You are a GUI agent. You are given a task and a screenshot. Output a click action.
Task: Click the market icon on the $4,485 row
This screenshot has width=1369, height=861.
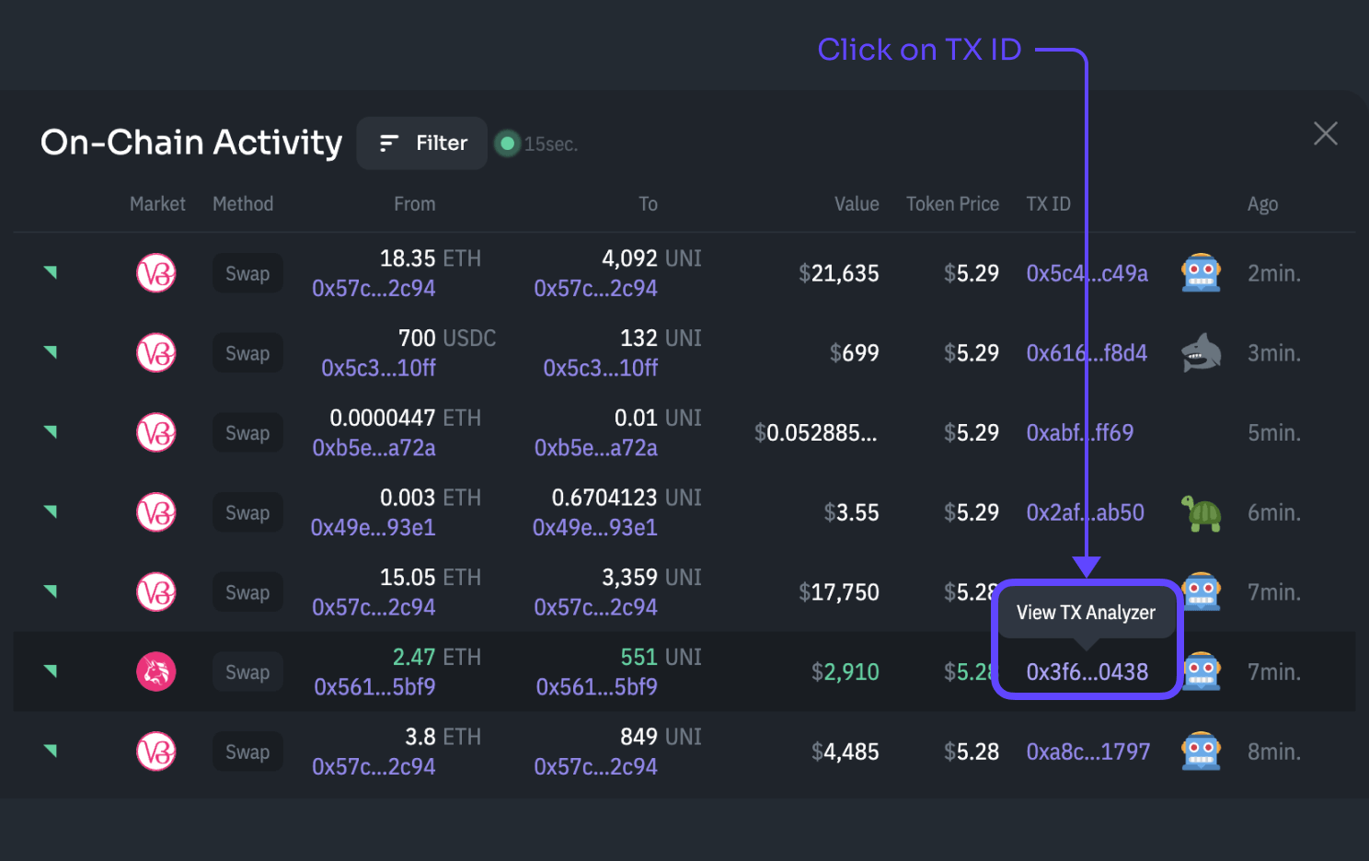point(156,752)
